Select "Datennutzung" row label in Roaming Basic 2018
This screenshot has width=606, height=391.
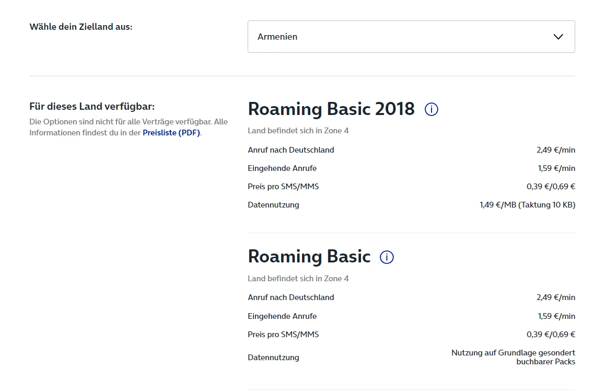pyautogui.click(x=273, y=205)
